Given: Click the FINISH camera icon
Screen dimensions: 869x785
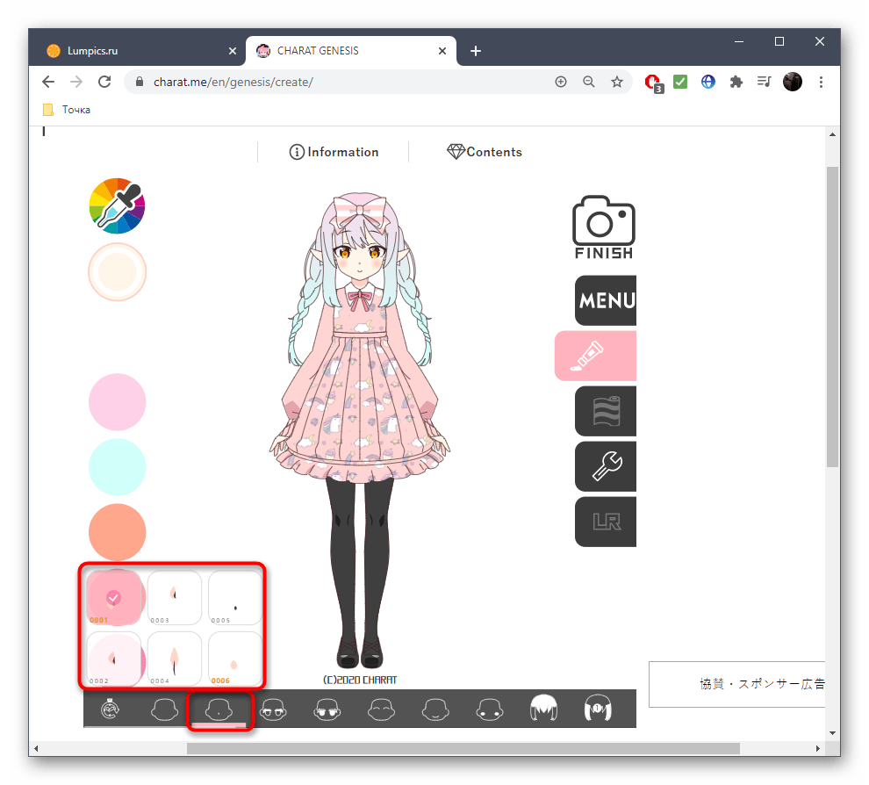Looking at the screenshot, I should (x=603, y=227).
